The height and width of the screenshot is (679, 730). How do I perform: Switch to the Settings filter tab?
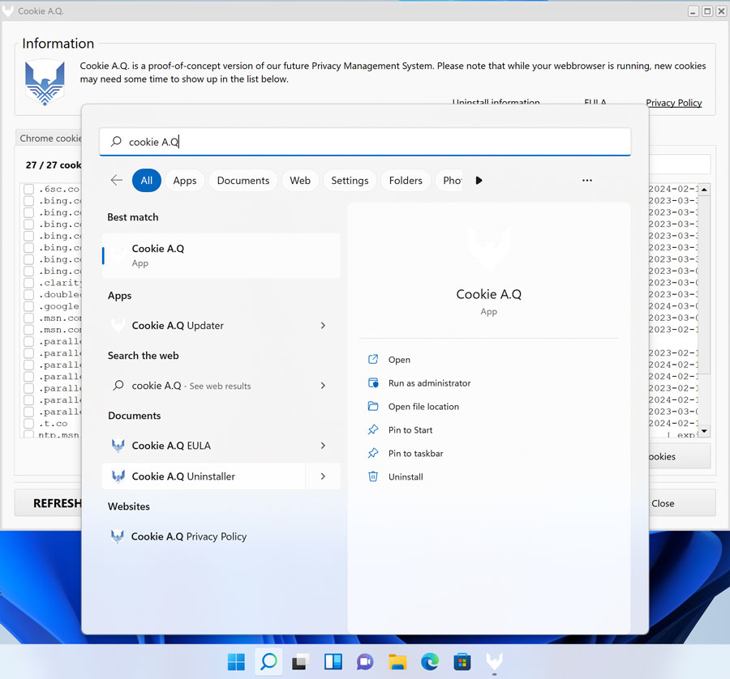(350, 180)
